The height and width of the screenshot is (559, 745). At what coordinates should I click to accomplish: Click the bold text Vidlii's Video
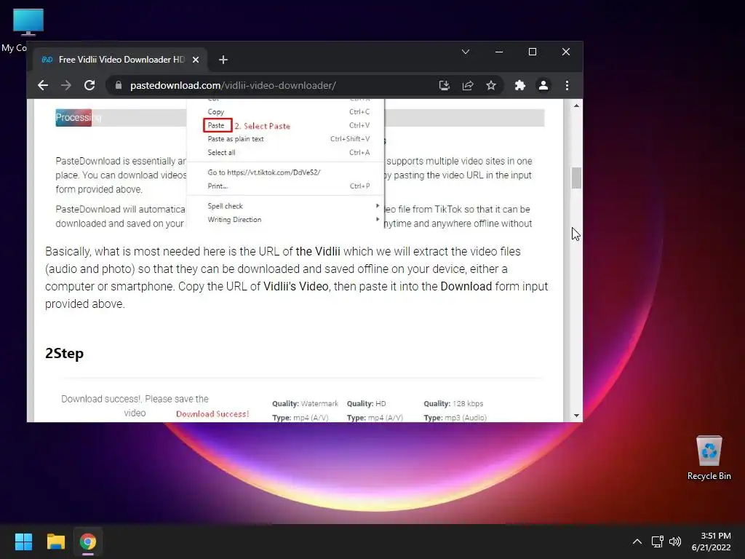click(x=295, y=287)
